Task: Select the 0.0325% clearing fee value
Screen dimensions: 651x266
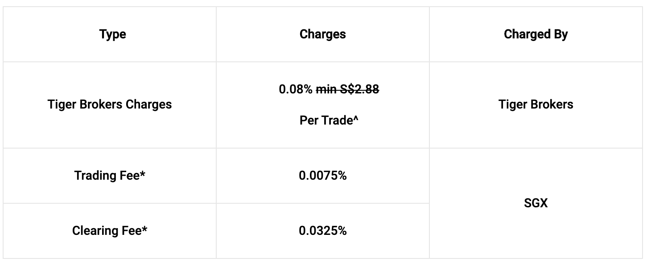Action: coord(322,231)
